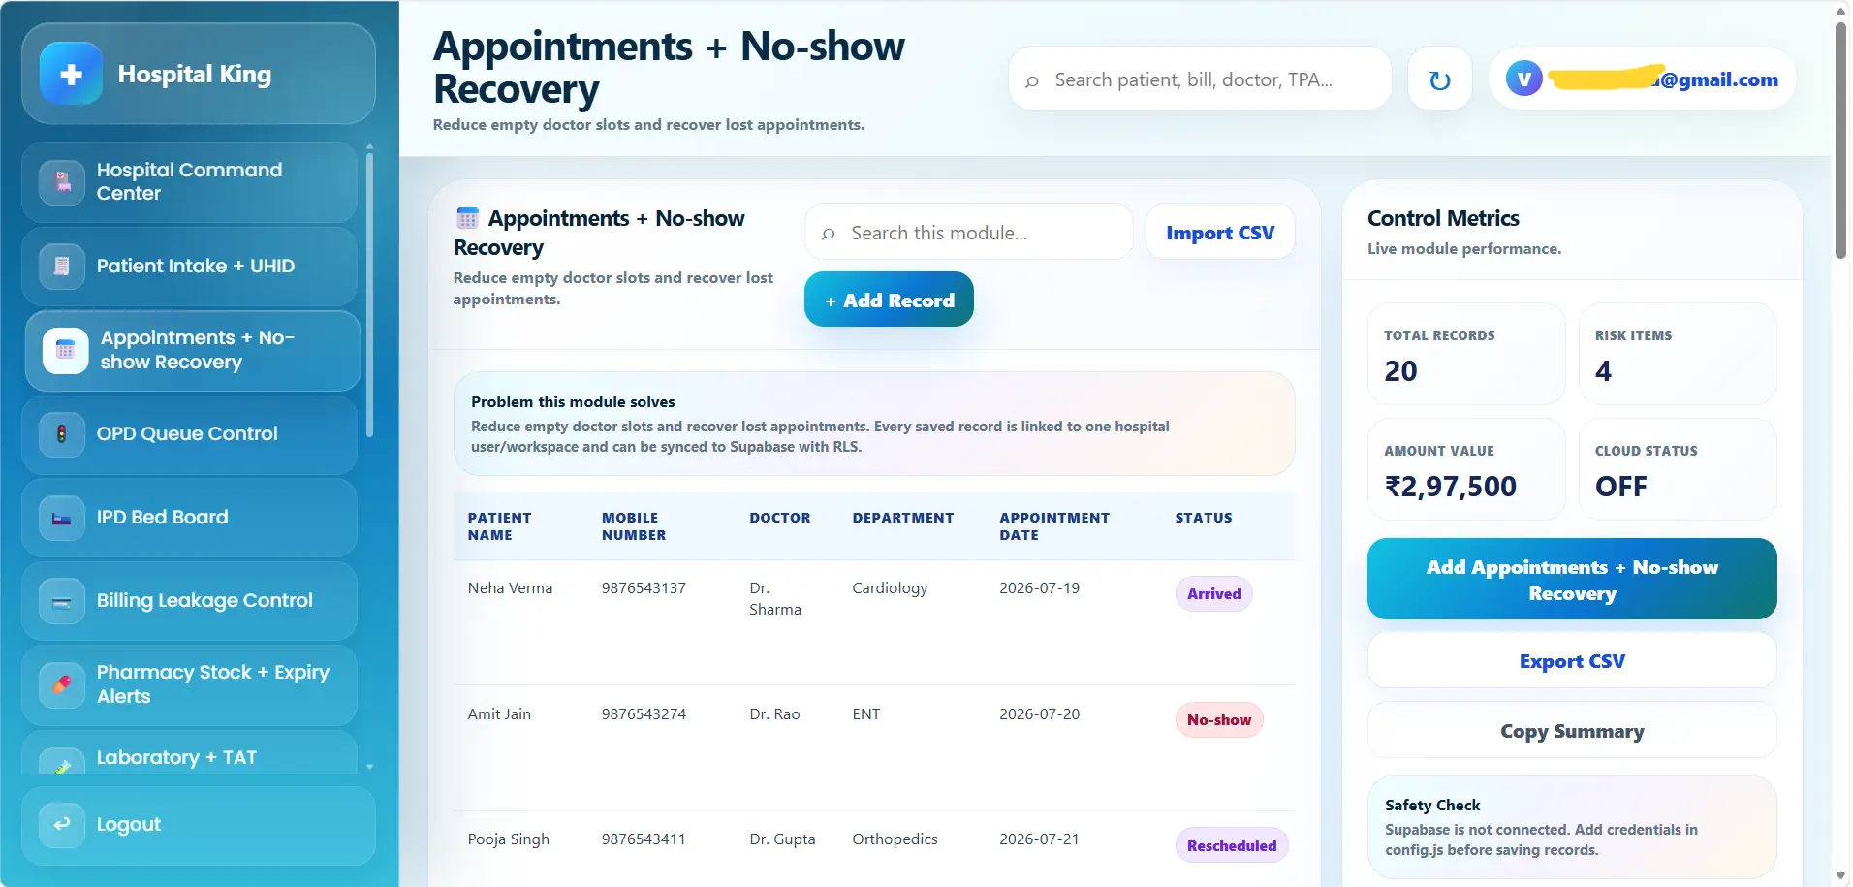The image size is (1853, 887).
Task: Click the Export CSV button
Action: tap(1572, 661)
